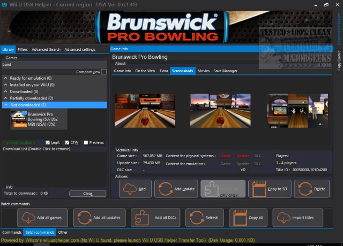The image size is (343, 246).
Task: Click the Add update circular arrows icon
Action: tap(166, 189)
